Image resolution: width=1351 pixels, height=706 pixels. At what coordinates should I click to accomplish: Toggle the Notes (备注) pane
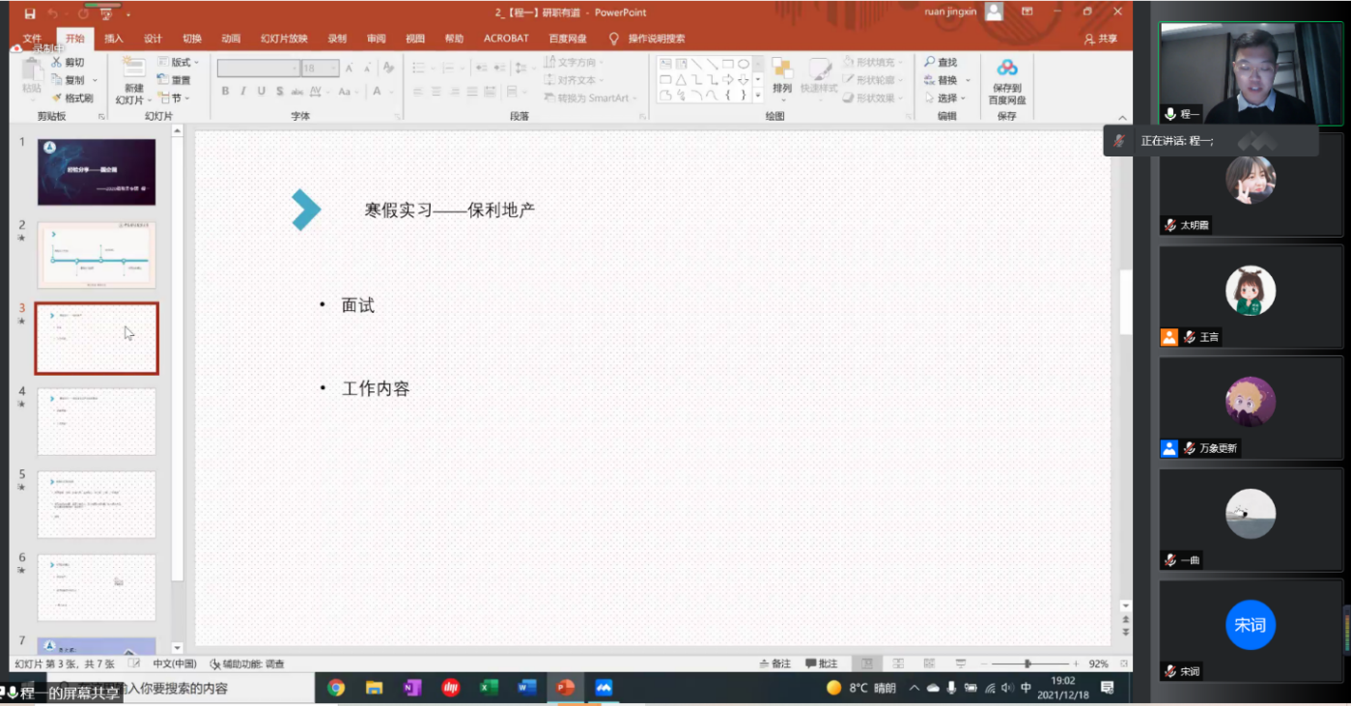coord(774,664)
